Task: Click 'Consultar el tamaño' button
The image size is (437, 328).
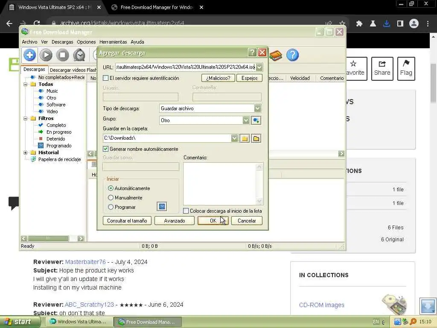Action: 127,221
